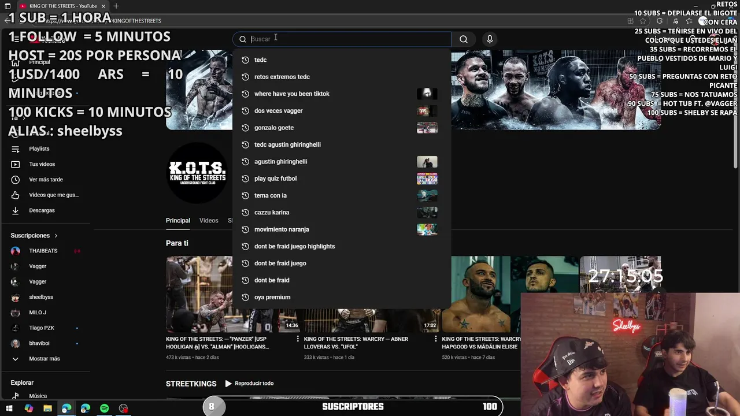The width and height of the screenshot is (740, 416).
Task: Open the STREETKINGS section heading
Action: click(x=191, y=384)
